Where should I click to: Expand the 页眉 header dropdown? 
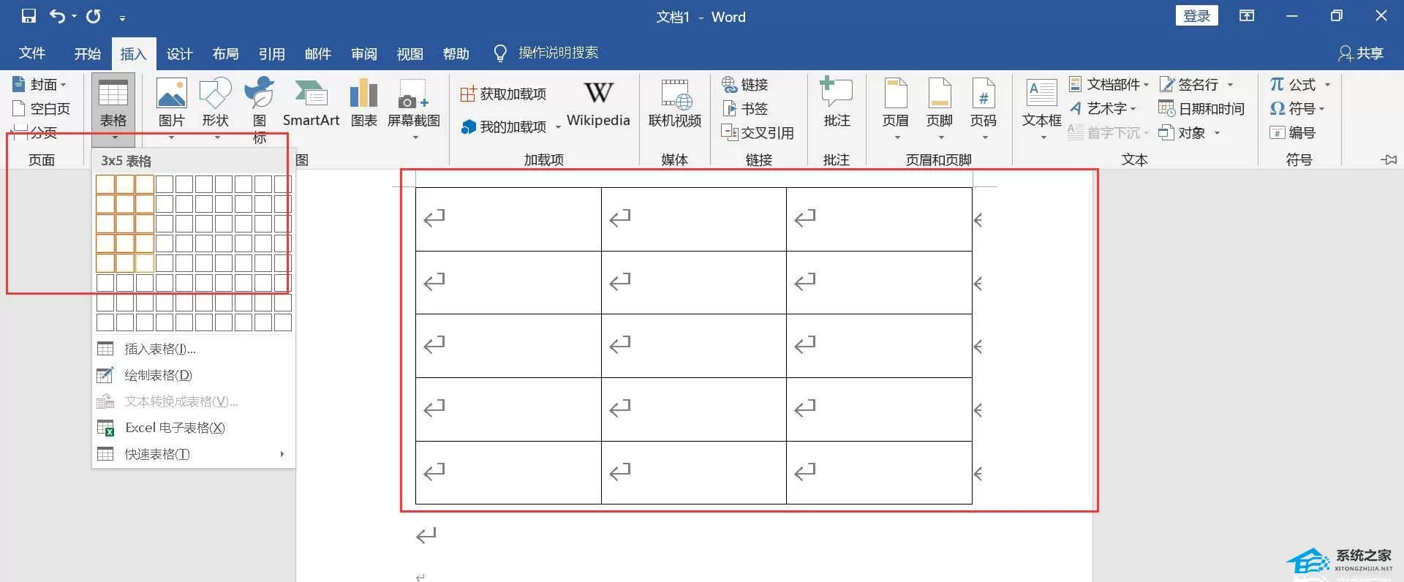(x=897, y=137)
